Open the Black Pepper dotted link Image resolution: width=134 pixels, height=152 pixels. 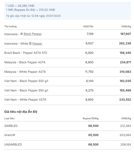(33, 34)
